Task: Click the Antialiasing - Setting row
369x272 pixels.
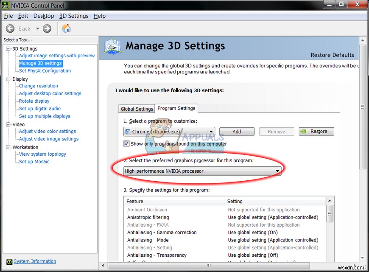Action: pos(225,247)
